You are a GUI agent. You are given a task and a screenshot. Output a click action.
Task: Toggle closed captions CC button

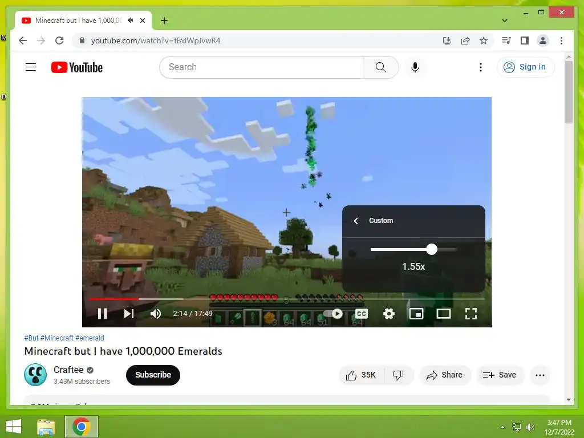(361, 314)
